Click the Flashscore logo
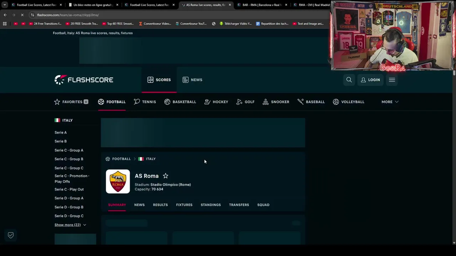The image size is (456, 256). (84, 80)
